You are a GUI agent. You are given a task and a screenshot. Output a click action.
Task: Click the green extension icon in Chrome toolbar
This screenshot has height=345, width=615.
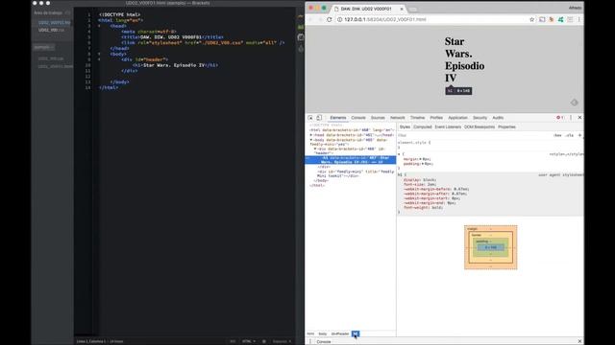(x=561, y=19)
